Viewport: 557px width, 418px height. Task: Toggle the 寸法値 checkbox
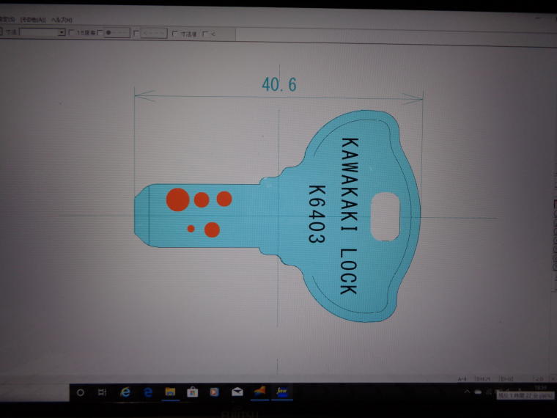coord(174,34)
